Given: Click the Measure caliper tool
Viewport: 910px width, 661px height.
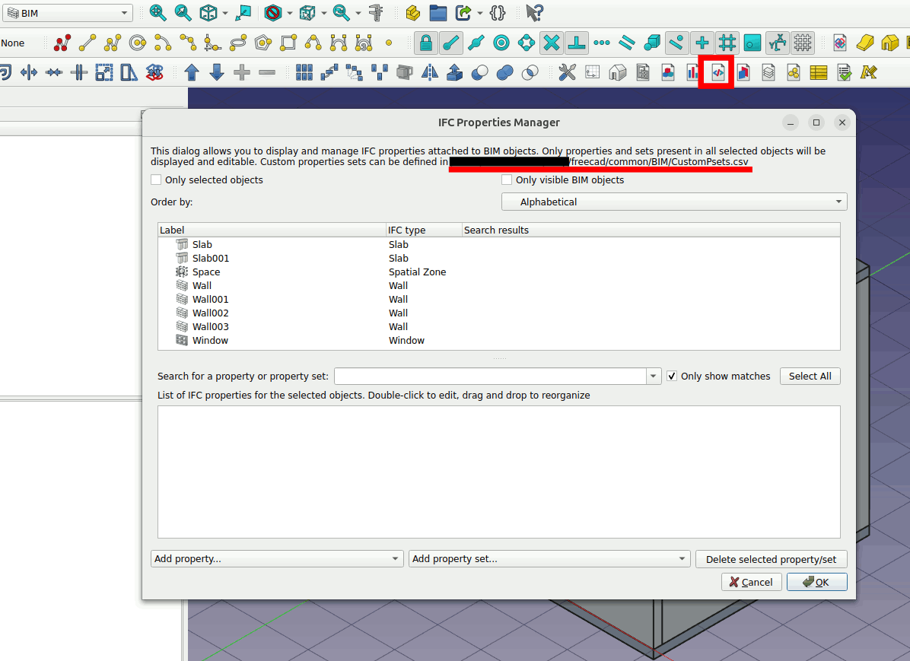Looking at the screenshot, I should pos(376,13).
